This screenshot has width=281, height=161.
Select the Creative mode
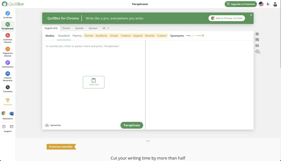point(126,36)
